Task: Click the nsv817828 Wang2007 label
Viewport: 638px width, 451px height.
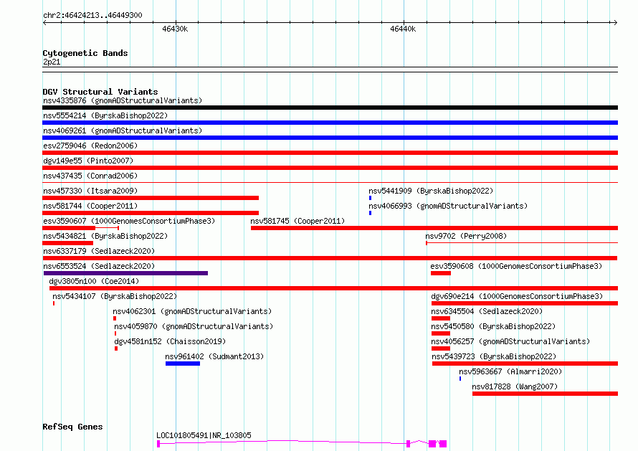Action: coord(515,386)
